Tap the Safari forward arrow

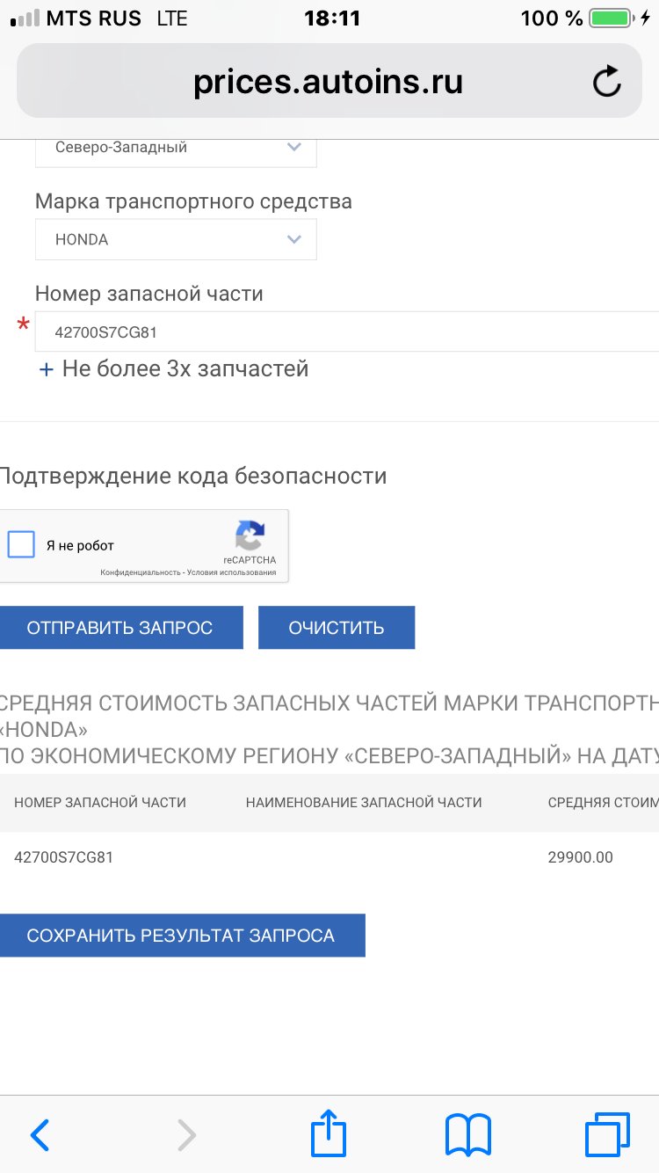pyautogui.click(x=186, y=1135)
